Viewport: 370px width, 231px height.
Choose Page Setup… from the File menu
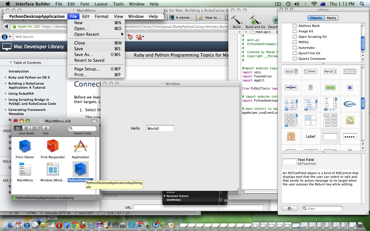[96, 69]
